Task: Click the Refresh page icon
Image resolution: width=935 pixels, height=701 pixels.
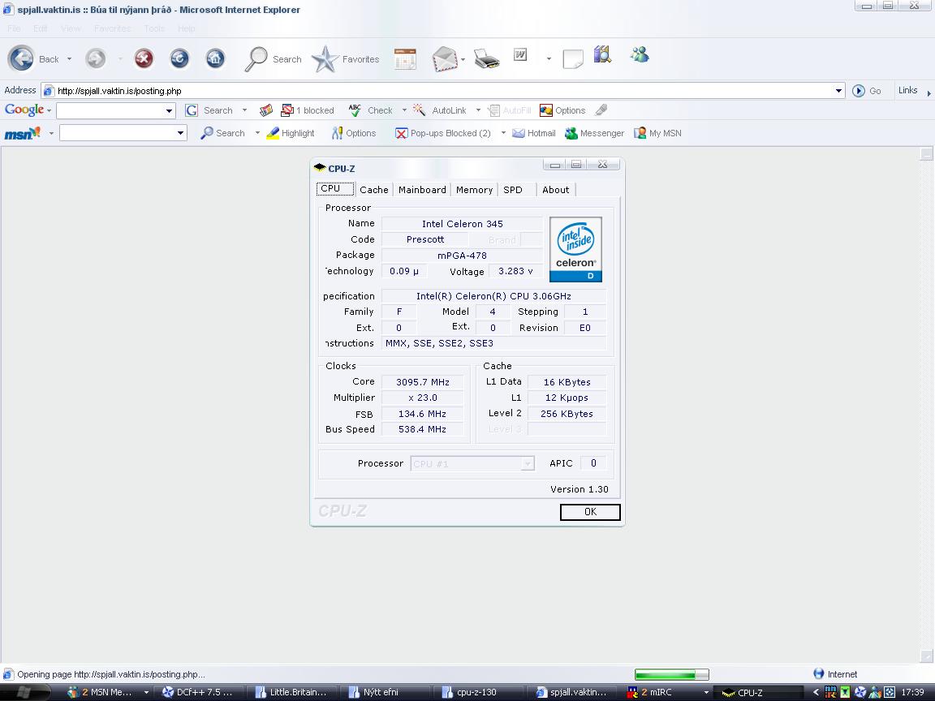Action: (179, 58)
